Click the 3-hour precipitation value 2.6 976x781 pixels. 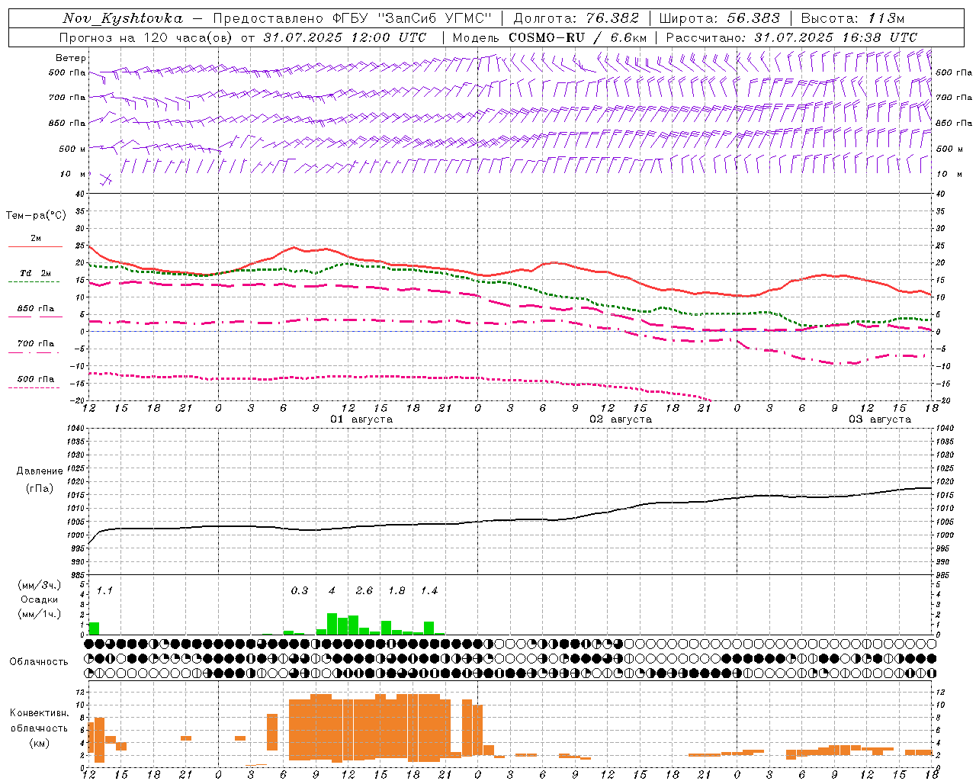[364, 591]
